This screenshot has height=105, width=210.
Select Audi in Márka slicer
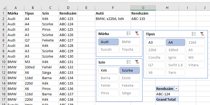[108, 42]
